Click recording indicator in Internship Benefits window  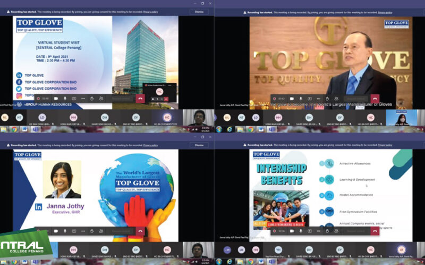pos(274,231)
